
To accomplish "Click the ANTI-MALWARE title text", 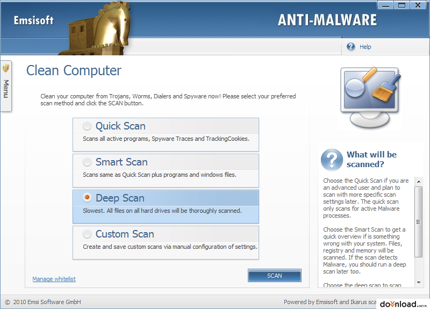I will tap(327, 20).
